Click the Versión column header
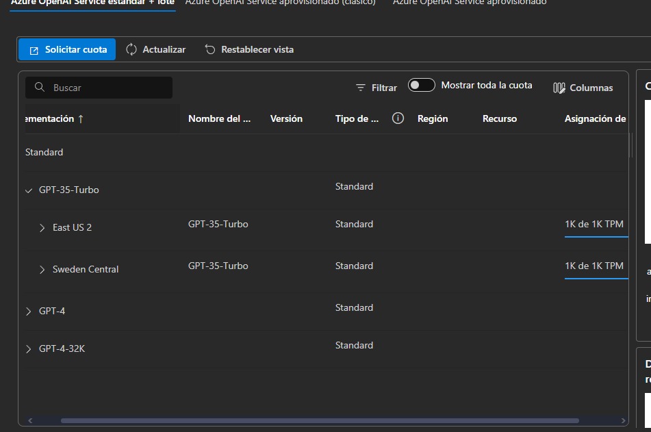This screenshot has width=651, height=432. click(286, 118)
